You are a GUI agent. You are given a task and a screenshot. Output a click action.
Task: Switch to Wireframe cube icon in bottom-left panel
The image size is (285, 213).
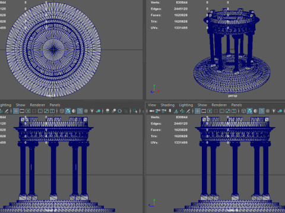click(x=62, y=111)
